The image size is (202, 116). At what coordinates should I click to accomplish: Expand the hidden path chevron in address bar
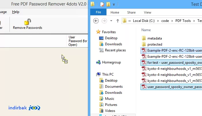tap(130, 21)
